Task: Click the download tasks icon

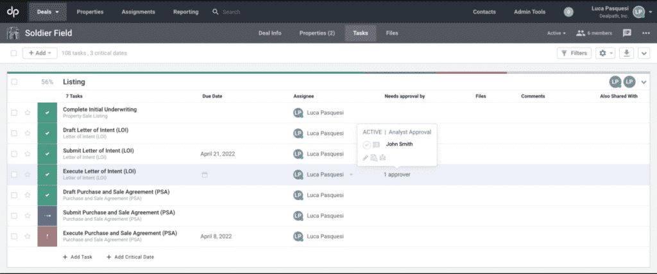Action: coord(626,53)
